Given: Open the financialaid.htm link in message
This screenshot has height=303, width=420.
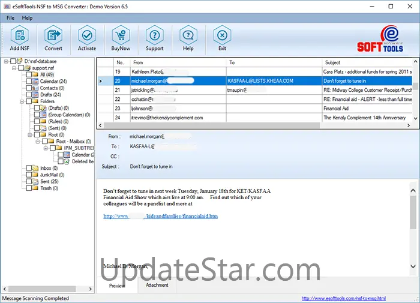Looking at the screenshot, I should point(160,216).
